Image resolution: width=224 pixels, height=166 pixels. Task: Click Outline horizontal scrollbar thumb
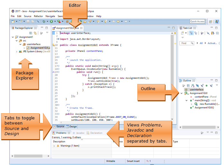pyautogui.click(x=199, y=127)
